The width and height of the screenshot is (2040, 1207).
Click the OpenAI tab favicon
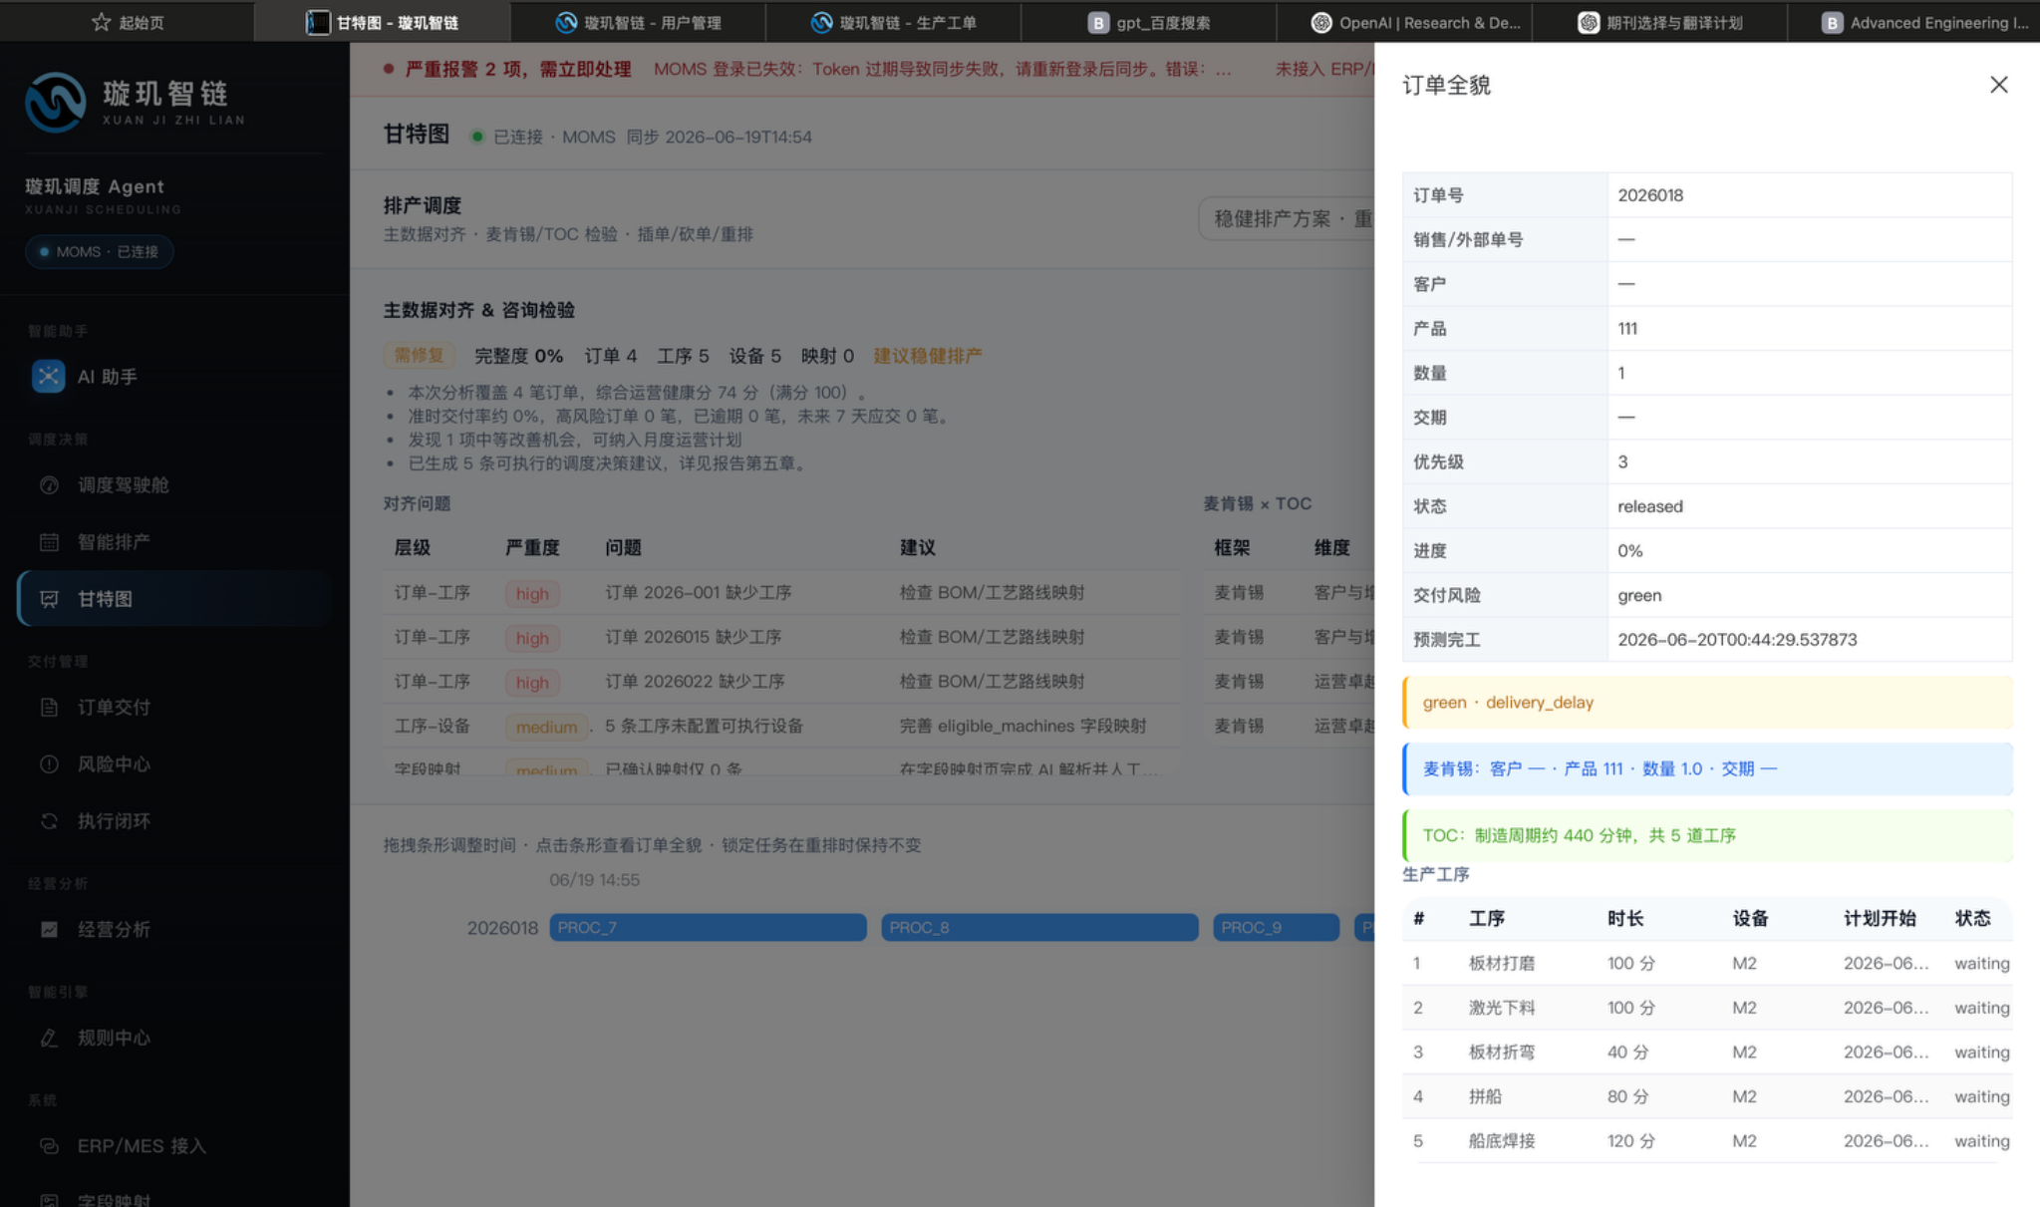point(1321,22)
